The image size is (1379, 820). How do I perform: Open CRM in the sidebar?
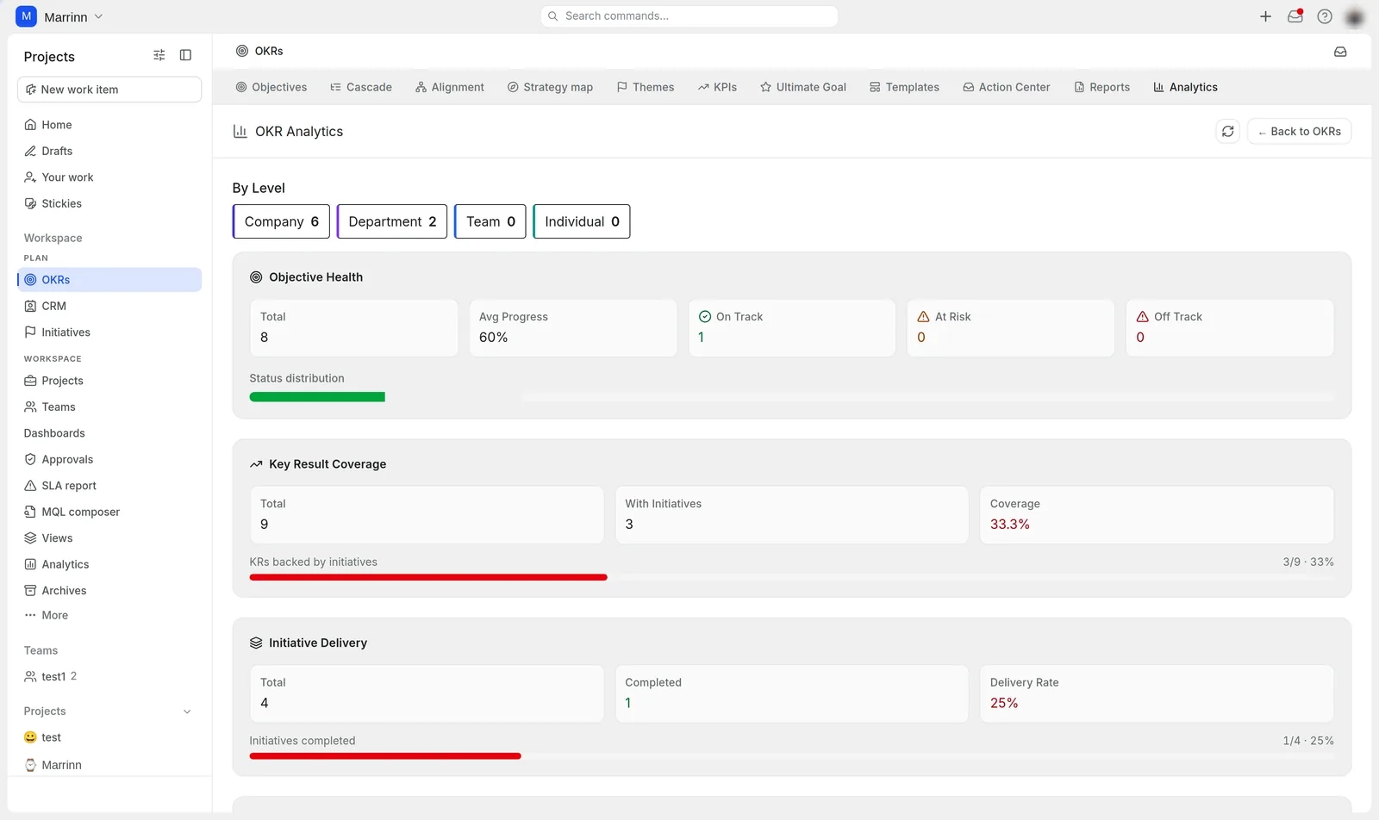109,306
